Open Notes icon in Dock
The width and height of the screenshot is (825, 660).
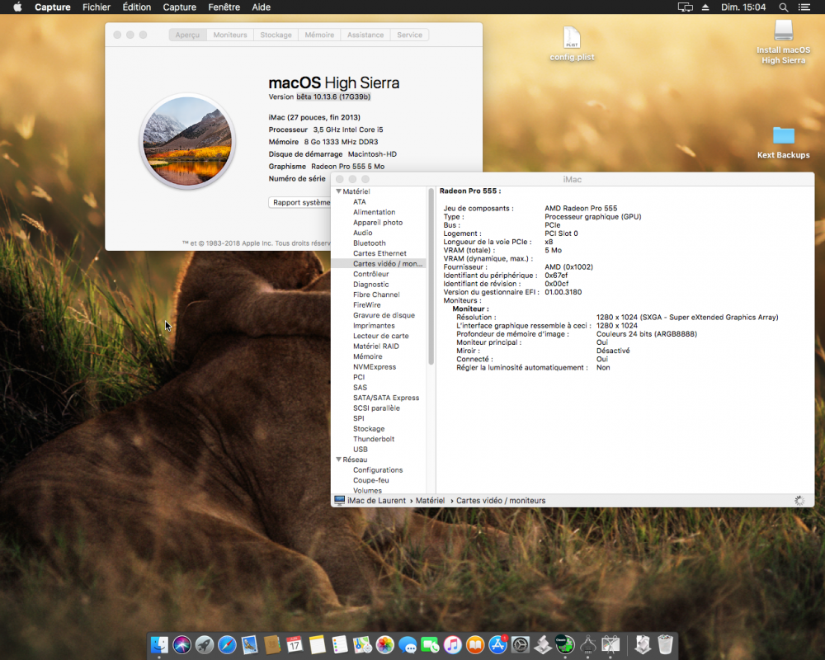click(318, 644)
